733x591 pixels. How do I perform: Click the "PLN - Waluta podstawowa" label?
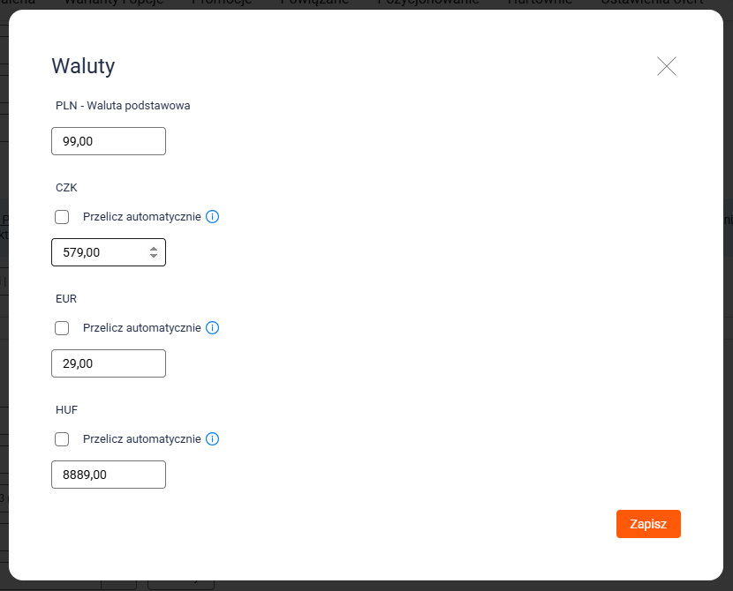(123, 106)
